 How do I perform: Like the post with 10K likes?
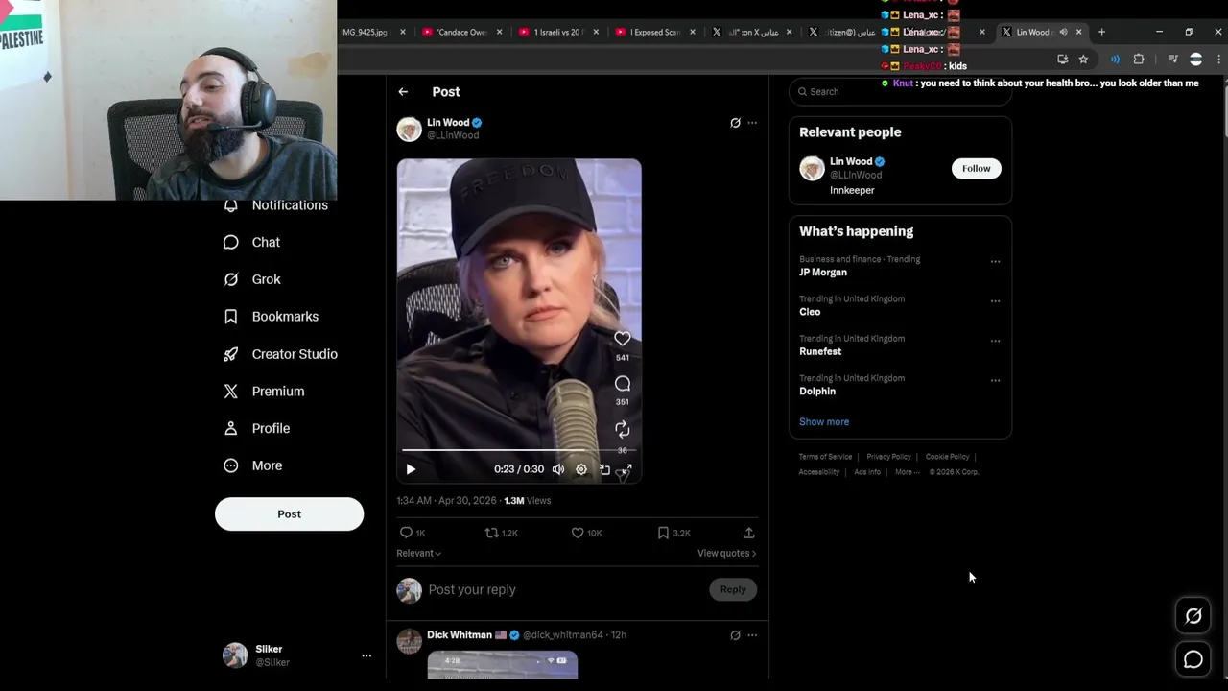[586, 533]
